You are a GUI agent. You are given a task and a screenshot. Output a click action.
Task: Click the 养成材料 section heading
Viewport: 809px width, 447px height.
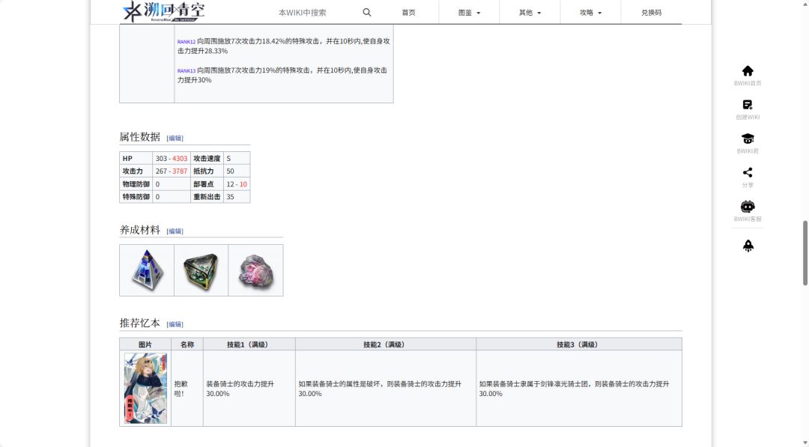pyautogui.click(x=140, y=230)
